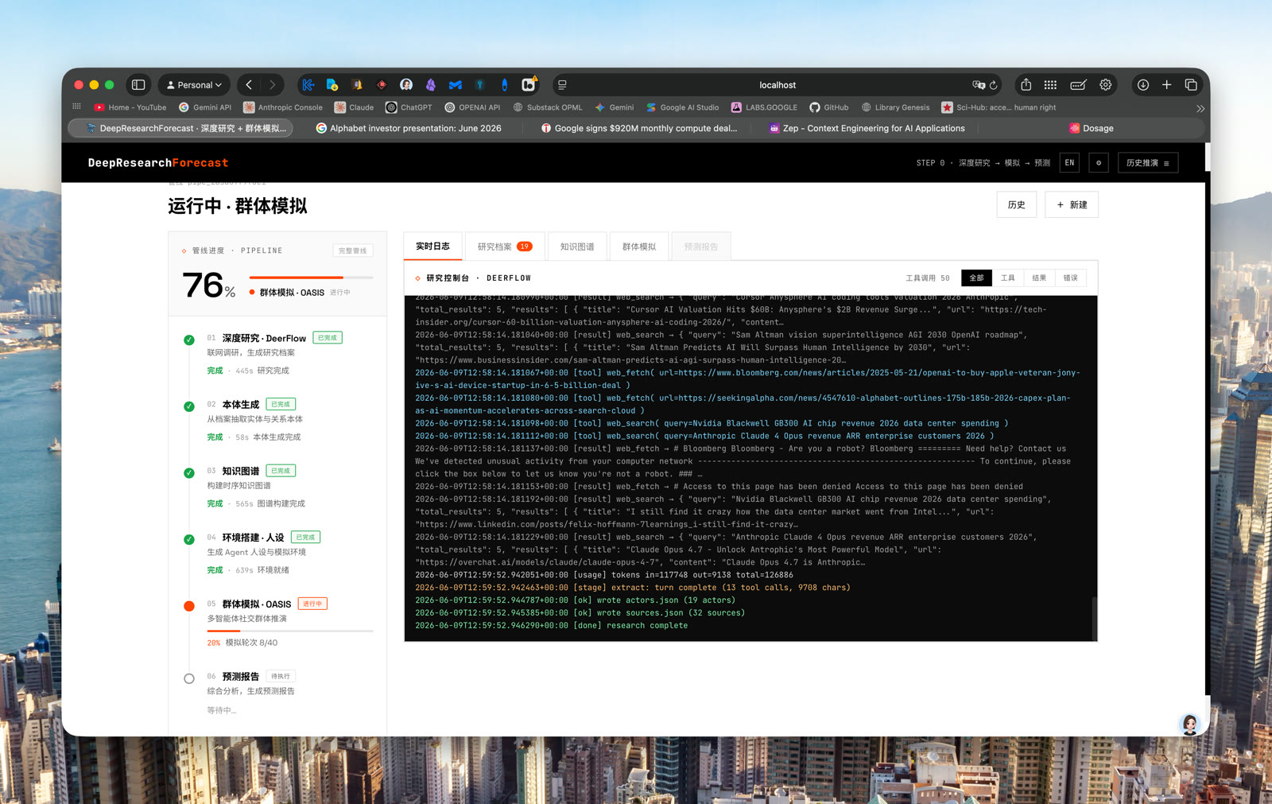1272x804 pixels.
Task: Go forward to the next page
Action: [x=273, y=85]
